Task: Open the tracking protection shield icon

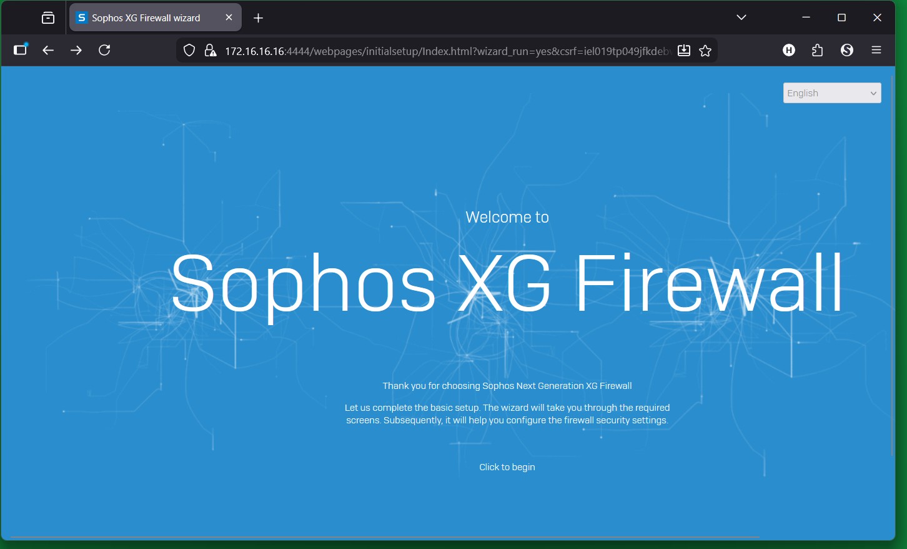Action: tap(189, 51)
